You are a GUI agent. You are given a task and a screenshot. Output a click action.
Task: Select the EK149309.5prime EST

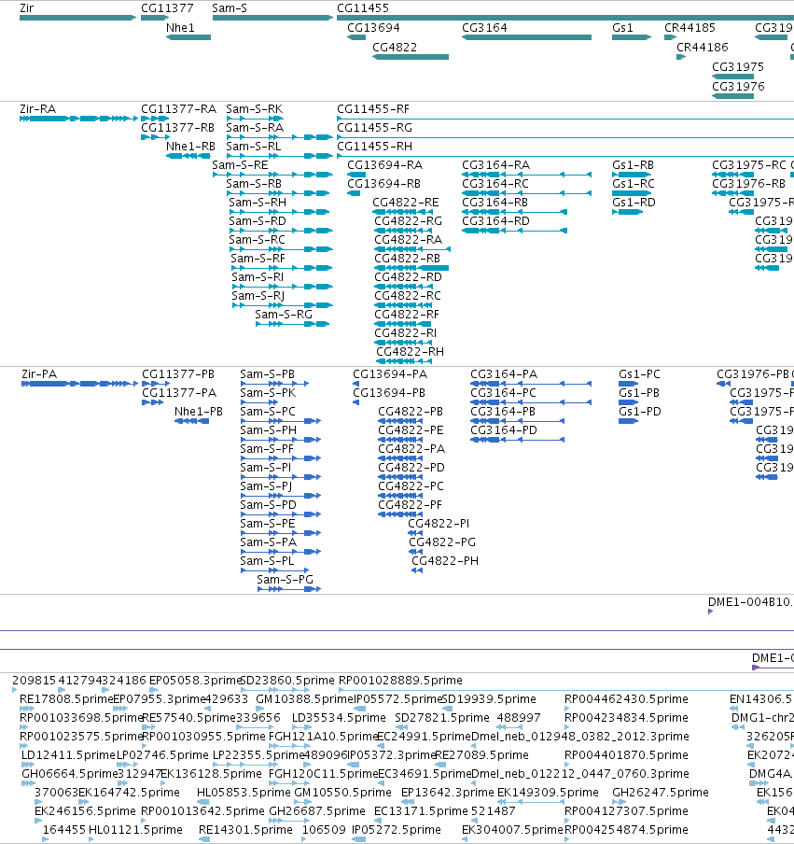click(530, 802)
